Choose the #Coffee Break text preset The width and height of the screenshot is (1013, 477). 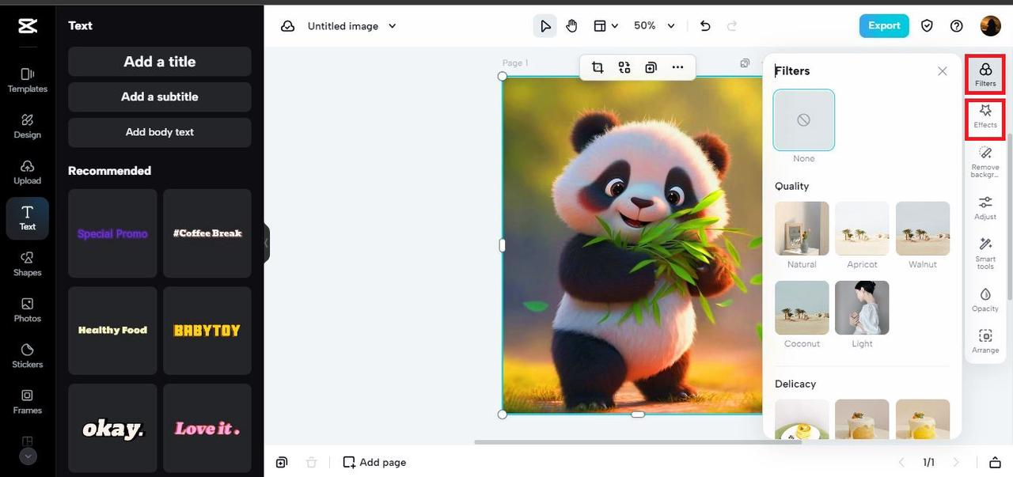point(207,233)
